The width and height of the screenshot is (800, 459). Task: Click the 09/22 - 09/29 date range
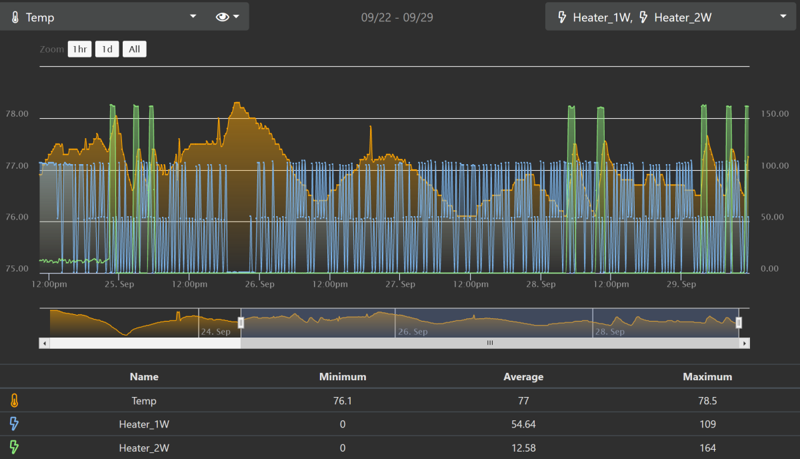(x=397, y=17)
